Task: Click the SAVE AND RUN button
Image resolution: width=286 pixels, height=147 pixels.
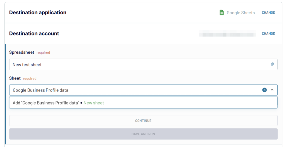Action: point(143,134)
